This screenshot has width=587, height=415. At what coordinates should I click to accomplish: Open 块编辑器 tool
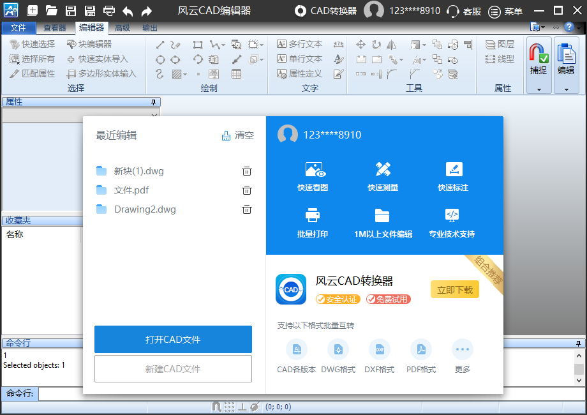(x=89, y=44)
